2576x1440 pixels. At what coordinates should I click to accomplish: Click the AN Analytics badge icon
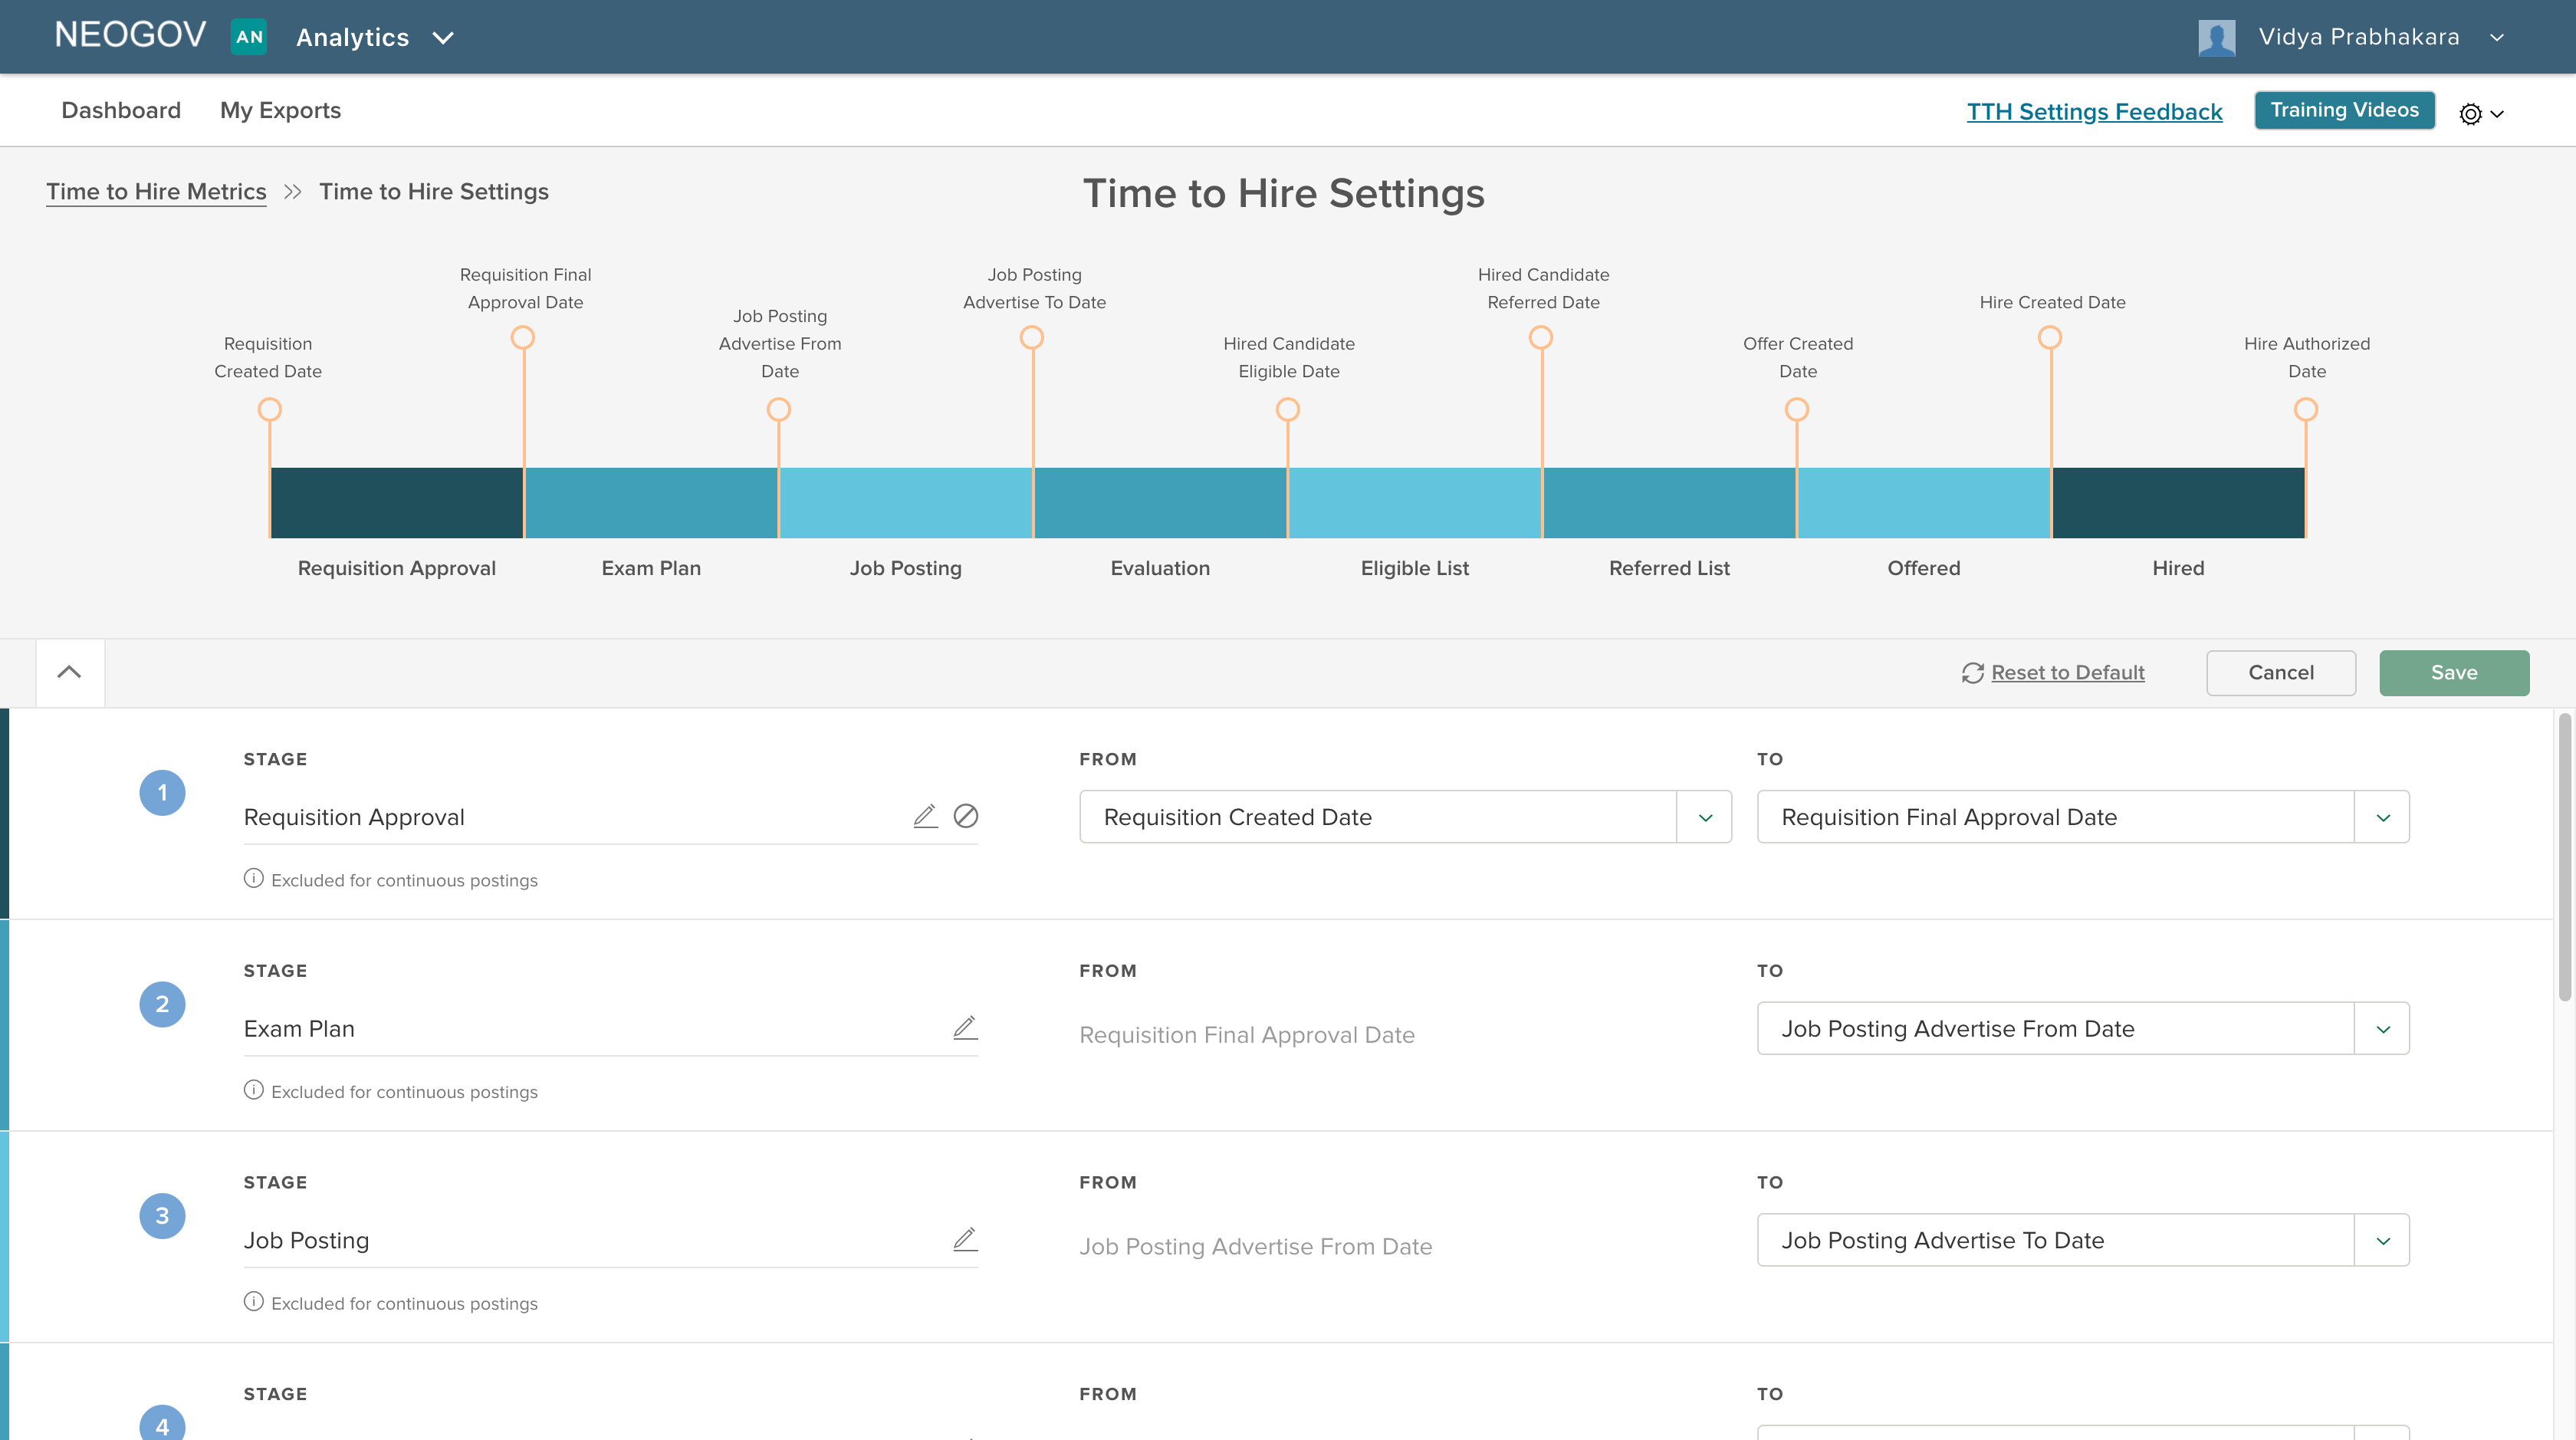(x=249, y=37)
